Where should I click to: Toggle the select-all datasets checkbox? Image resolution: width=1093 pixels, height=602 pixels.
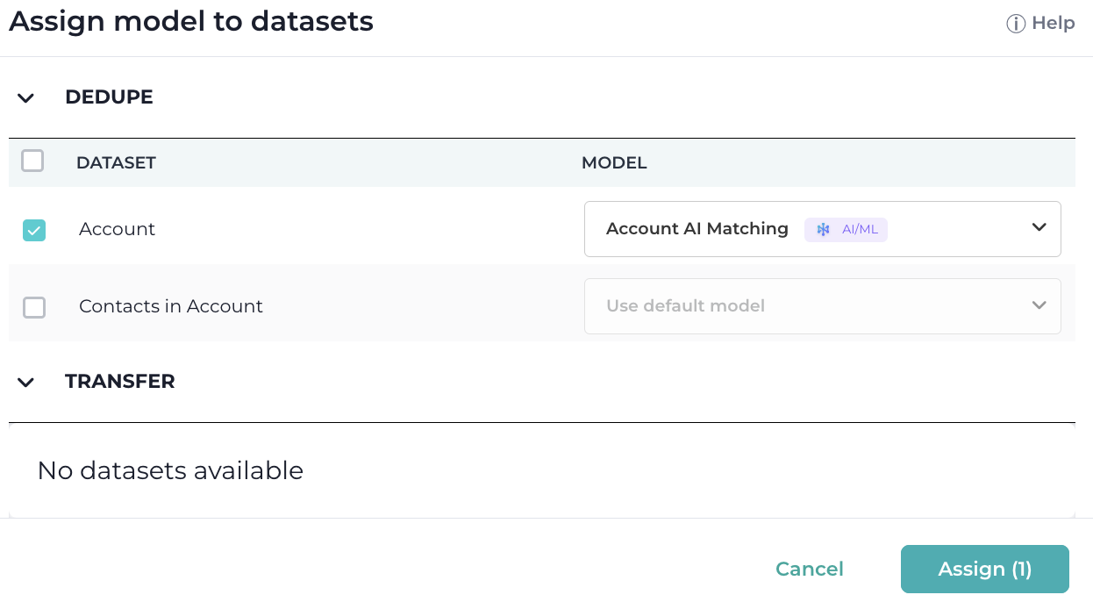click(32, 161)
